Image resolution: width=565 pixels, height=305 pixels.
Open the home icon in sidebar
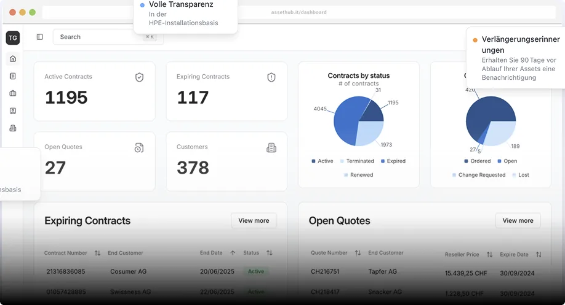(13, 58)
